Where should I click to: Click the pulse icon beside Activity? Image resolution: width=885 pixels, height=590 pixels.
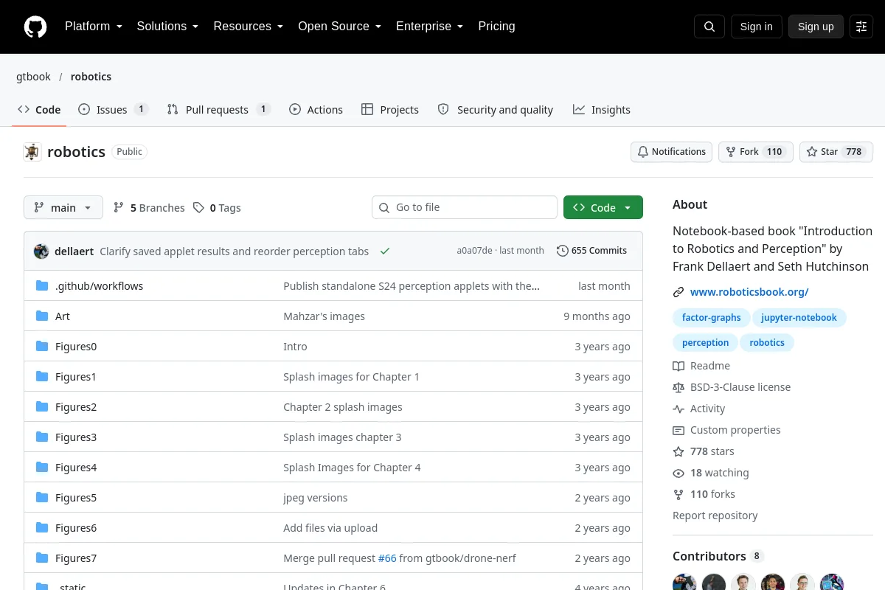tap(678, 409)
